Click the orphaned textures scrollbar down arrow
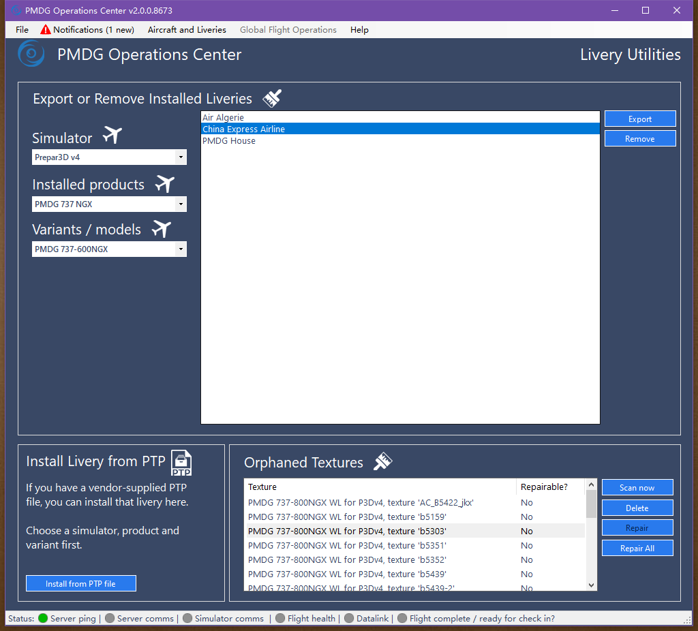 point(591,585)
